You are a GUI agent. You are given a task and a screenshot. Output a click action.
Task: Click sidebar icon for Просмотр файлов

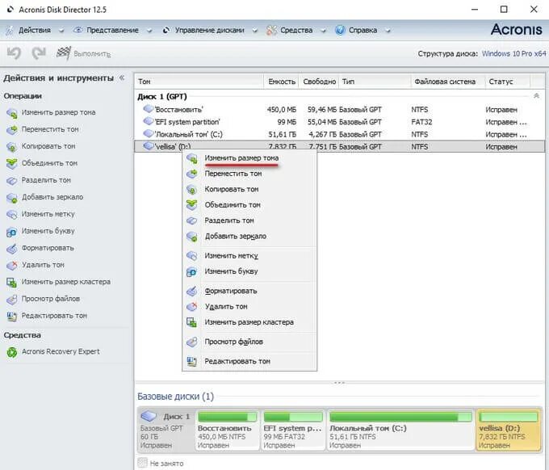click(12, 299)
